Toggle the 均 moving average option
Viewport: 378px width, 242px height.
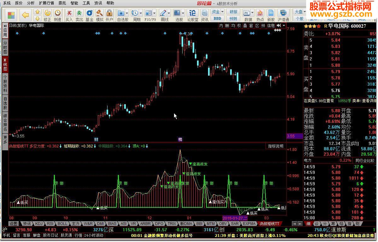233,26
